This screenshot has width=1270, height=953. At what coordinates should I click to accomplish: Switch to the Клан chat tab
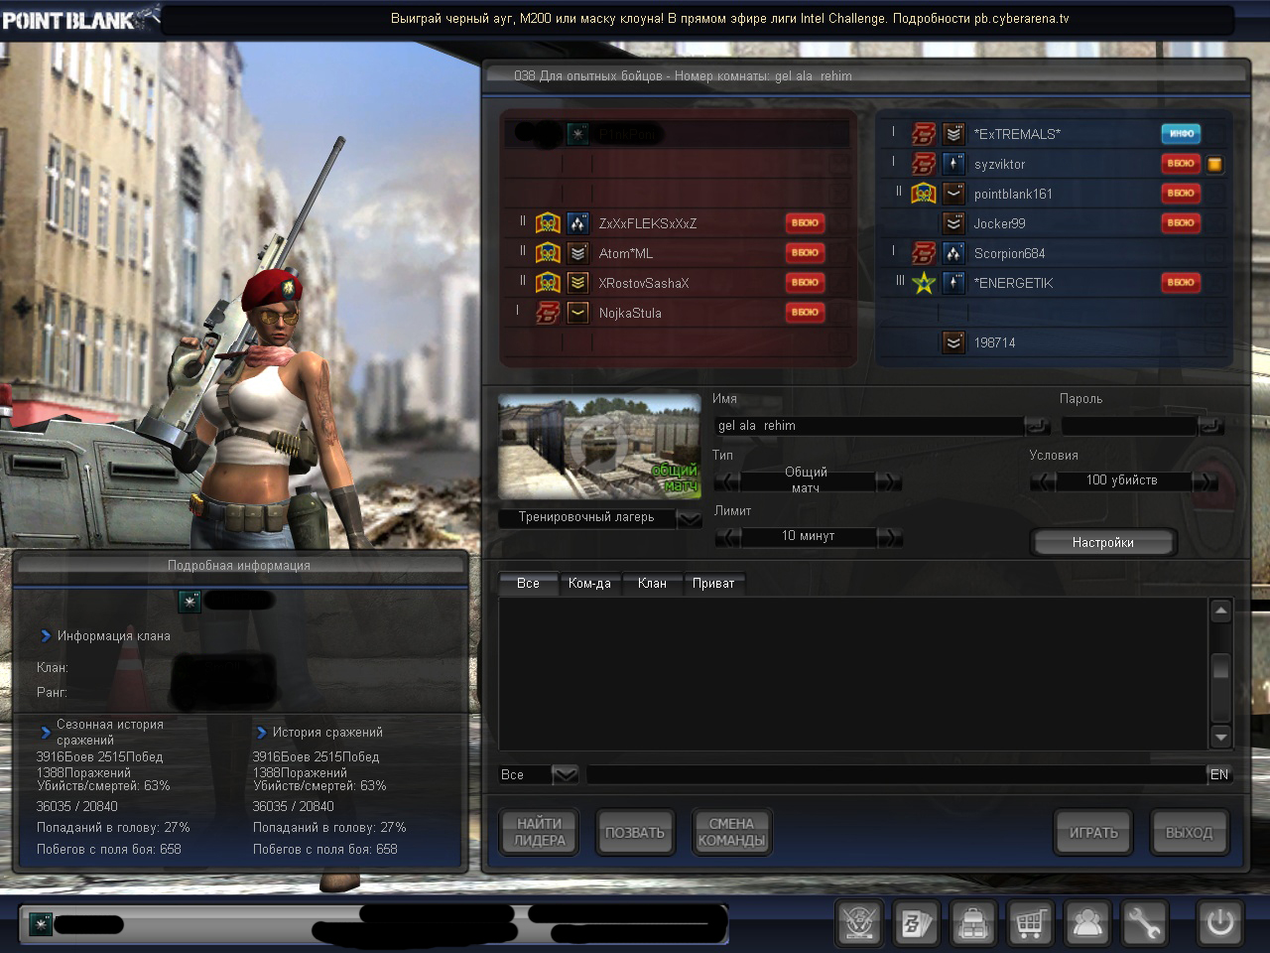coord(652,583)
